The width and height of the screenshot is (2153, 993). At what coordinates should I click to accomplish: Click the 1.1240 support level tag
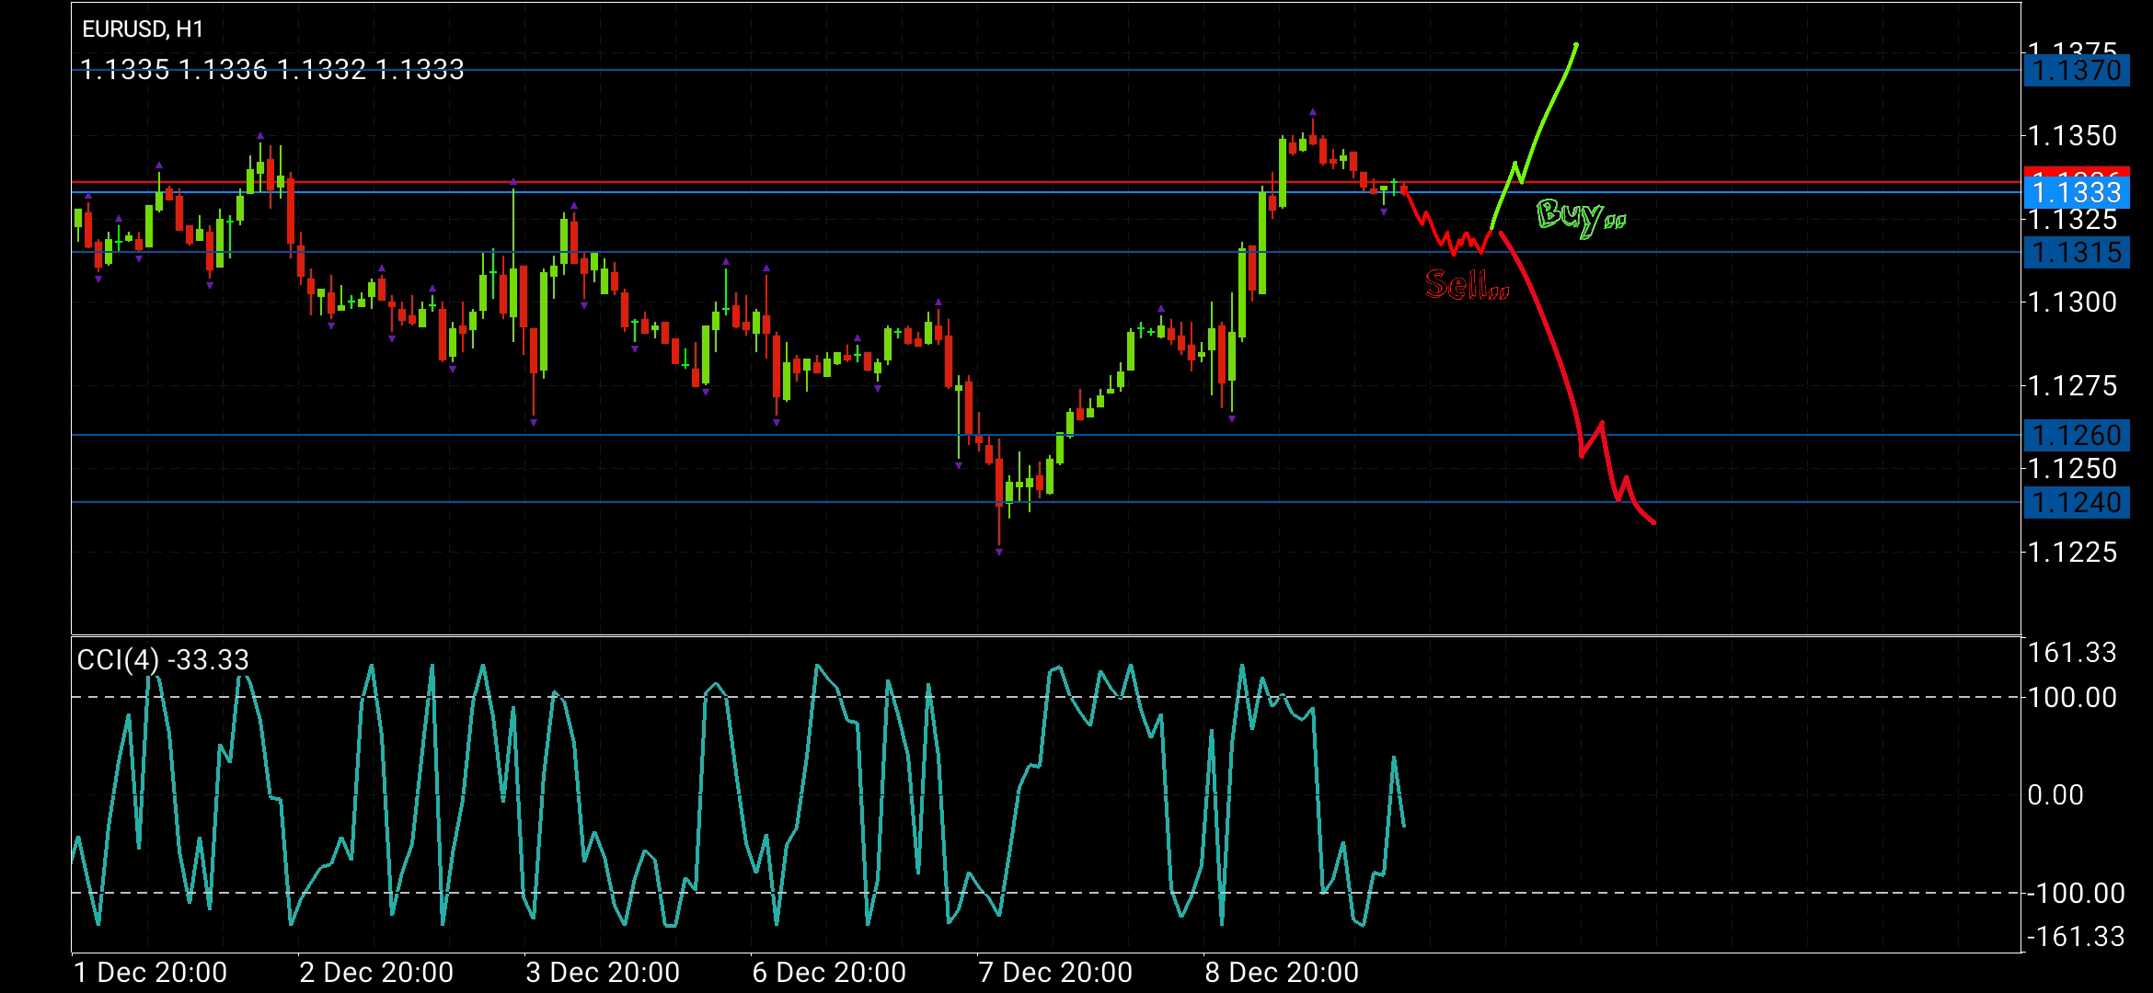pos(2077,503)
